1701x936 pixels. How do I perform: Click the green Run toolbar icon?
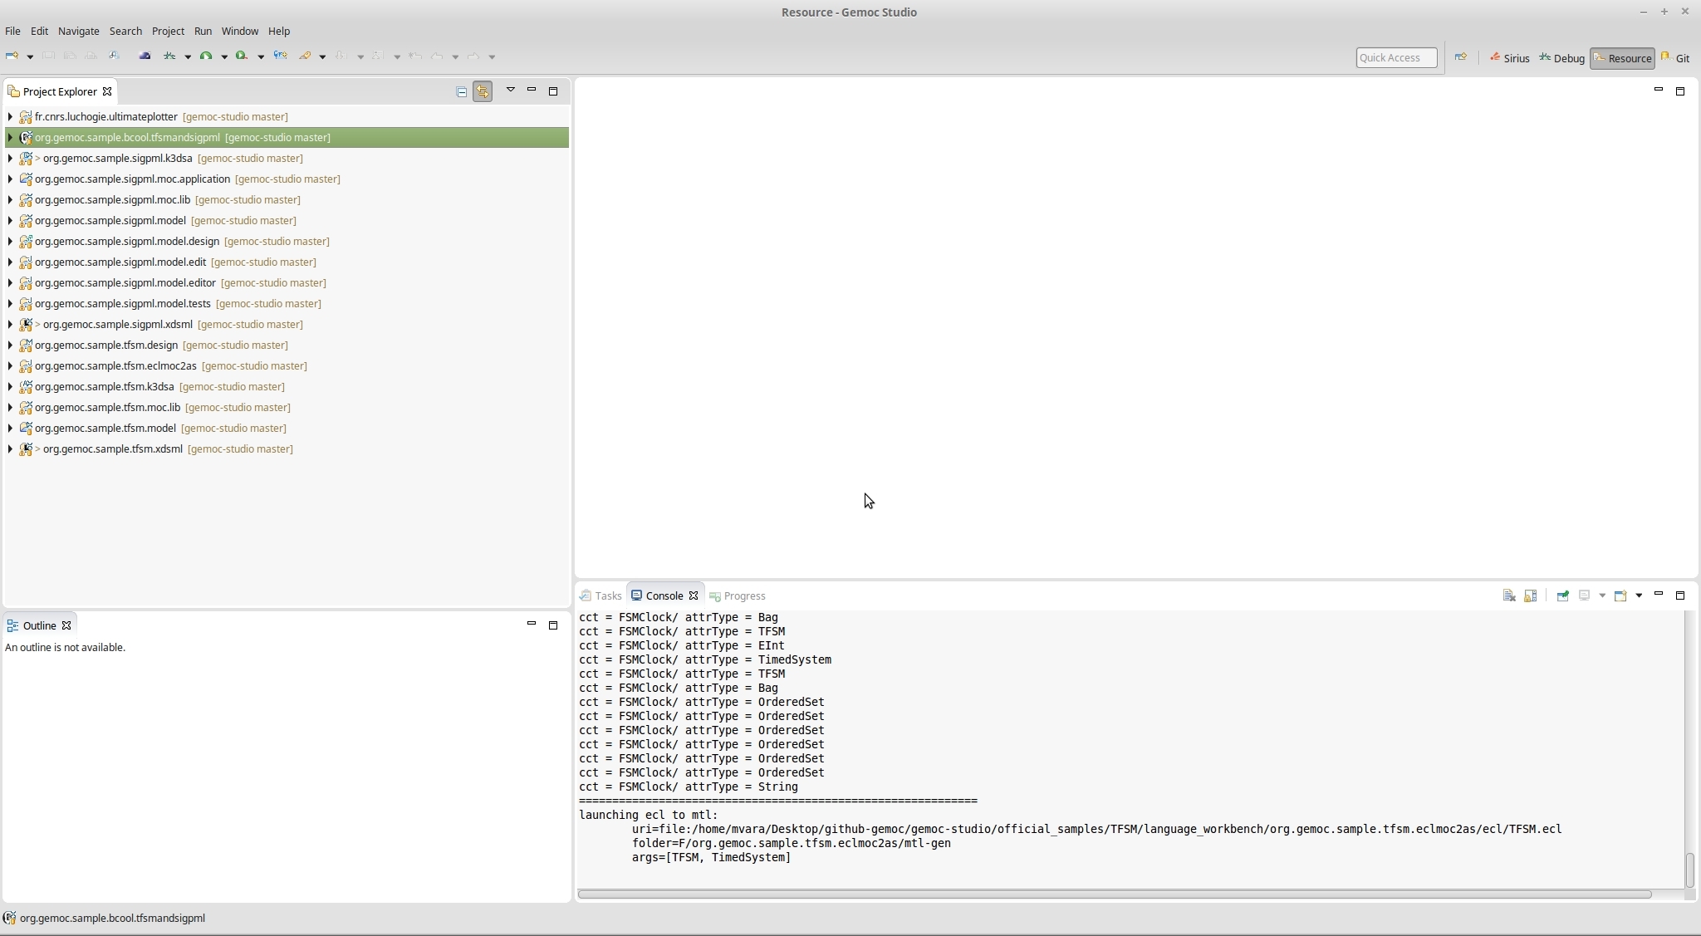click(x=206, y=56)
